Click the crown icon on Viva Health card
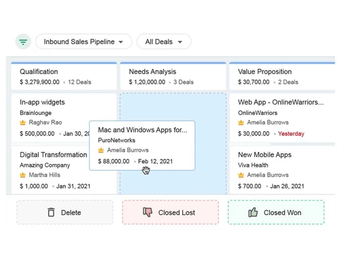The image size is (340, 255). (241, 175)
